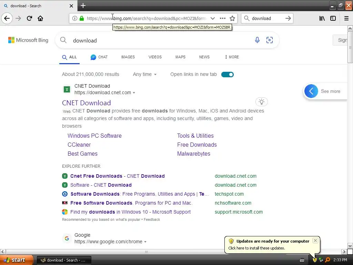Switch to the VIDEOS tab
The image size is (353, 265).
point(155,57)
